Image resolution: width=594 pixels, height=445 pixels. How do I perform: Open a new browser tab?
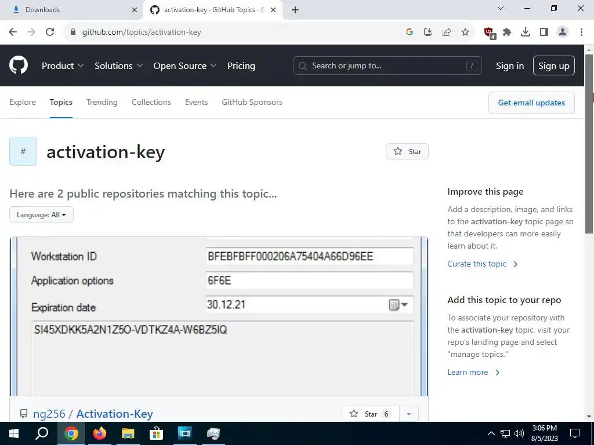(295, 10)
